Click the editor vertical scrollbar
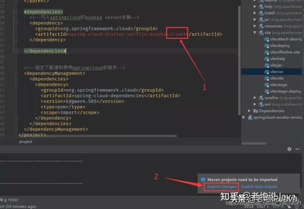Screen dimensions: 304x209 pyautogui.click(x=239, y=60)
